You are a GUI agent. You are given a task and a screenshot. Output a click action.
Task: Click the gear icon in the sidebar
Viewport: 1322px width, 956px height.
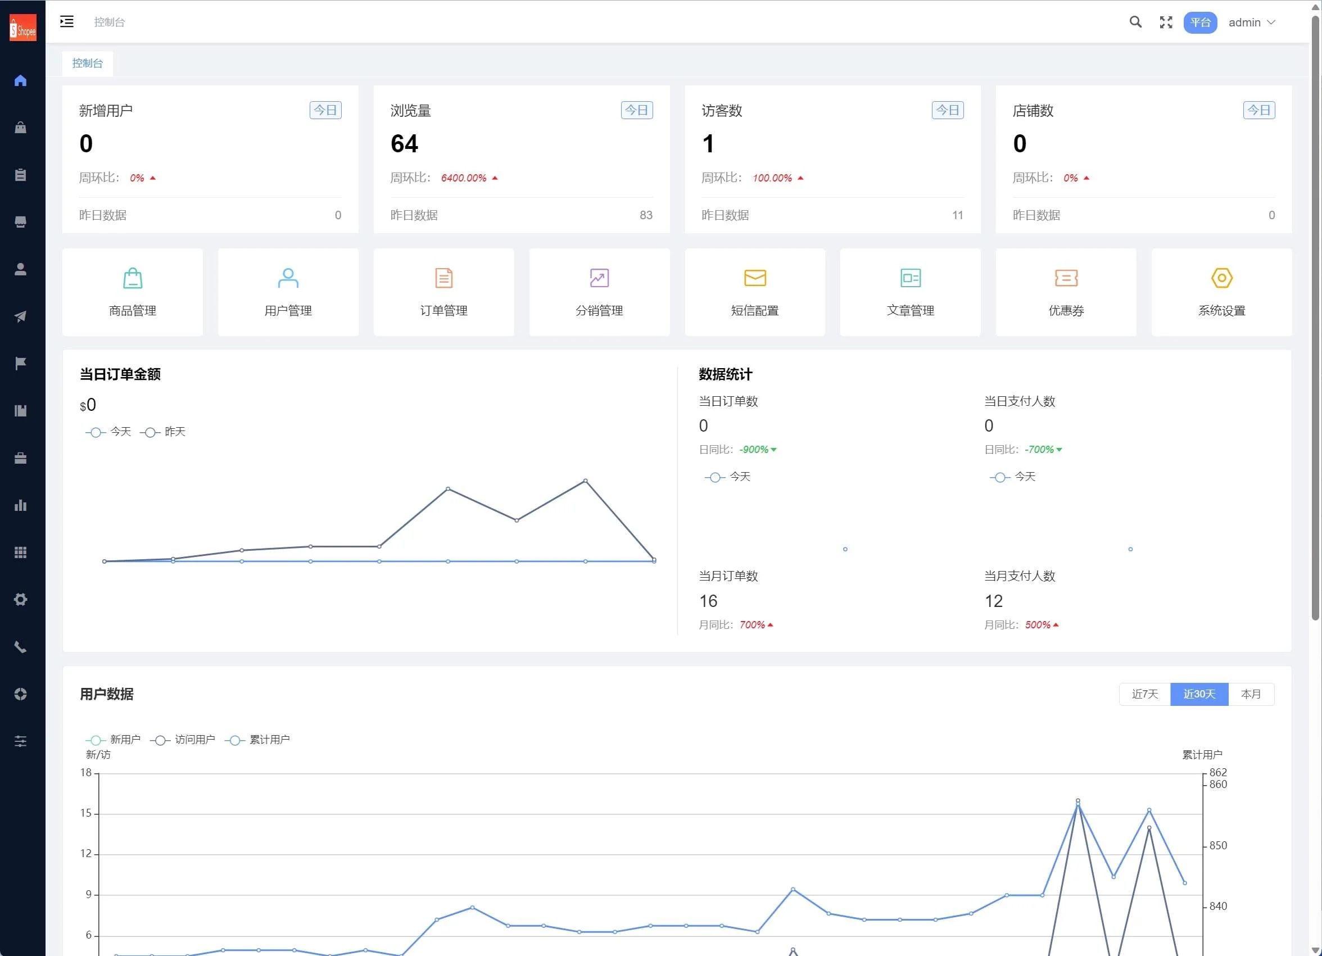click(20, 599)
